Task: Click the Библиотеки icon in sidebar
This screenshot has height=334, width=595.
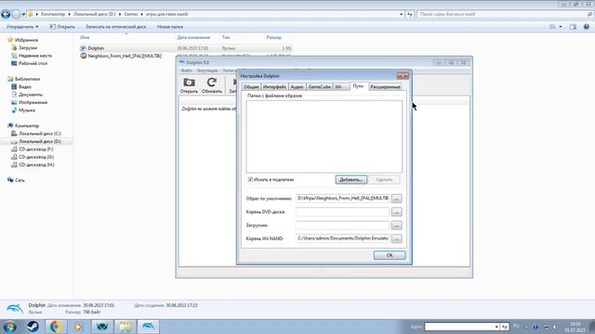Action: [x=10, y=79]
